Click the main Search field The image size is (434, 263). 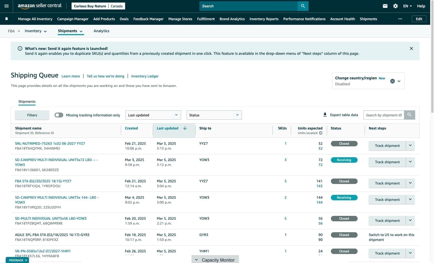249,6
